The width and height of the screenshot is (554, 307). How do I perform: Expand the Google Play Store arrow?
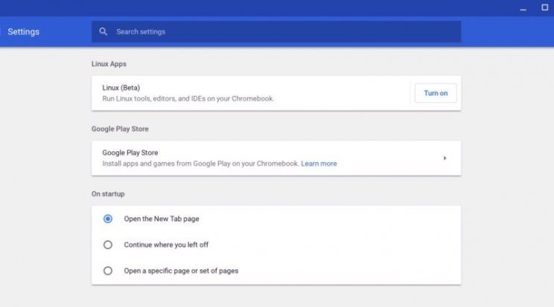[445, 158]
